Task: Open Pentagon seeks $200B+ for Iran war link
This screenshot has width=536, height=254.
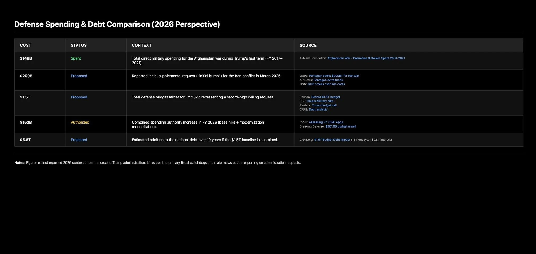Action: (334, 76)
